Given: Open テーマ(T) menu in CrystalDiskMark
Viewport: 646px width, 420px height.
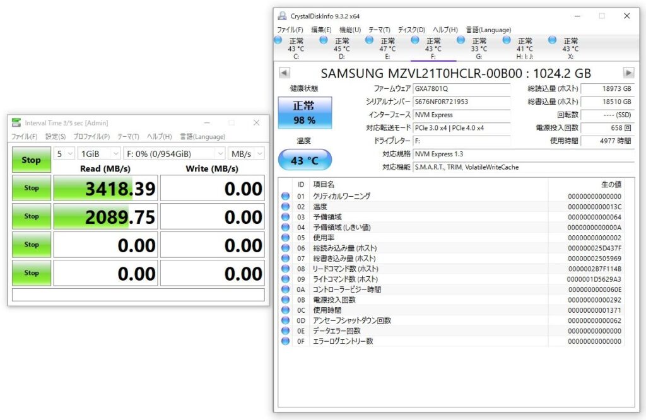Looking at the screenshot, I should point(128,136).
